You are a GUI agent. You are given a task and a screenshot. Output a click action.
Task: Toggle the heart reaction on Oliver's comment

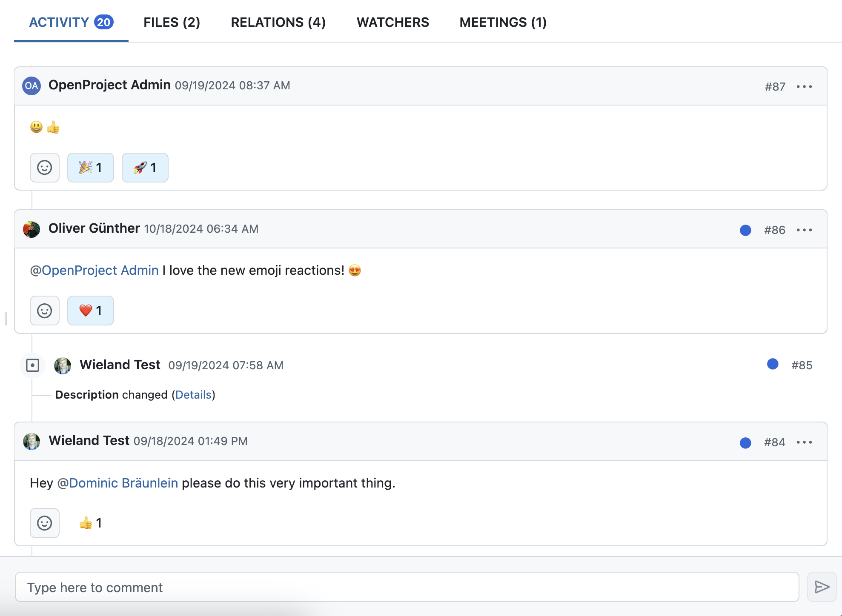click(x=90, y=310)
